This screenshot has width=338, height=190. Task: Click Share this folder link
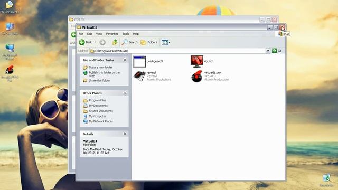(x=99, y=81)
